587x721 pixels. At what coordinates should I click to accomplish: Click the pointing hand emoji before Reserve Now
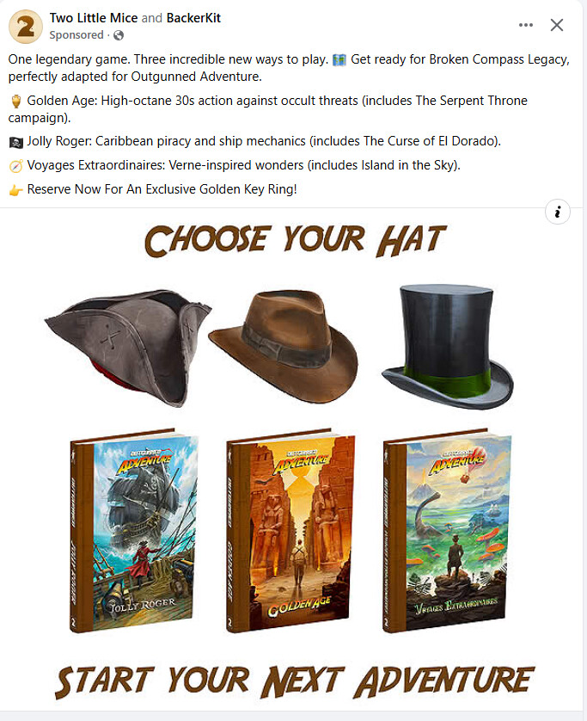(x=15, y=190)
